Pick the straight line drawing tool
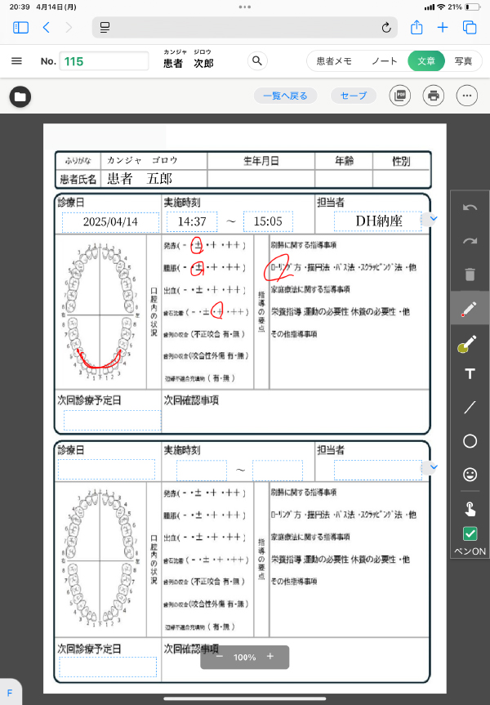Screen dimensions: 490x705 [470, 407]
